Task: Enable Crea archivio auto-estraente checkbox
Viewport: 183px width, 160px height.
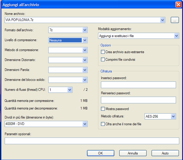Action: 103,52
